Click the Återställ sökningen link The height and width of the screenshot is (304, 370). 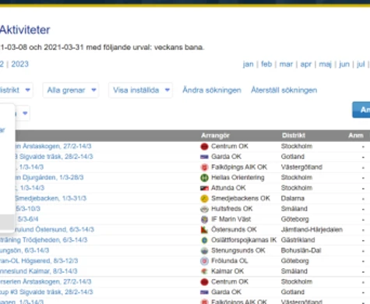tap(284, 90)
